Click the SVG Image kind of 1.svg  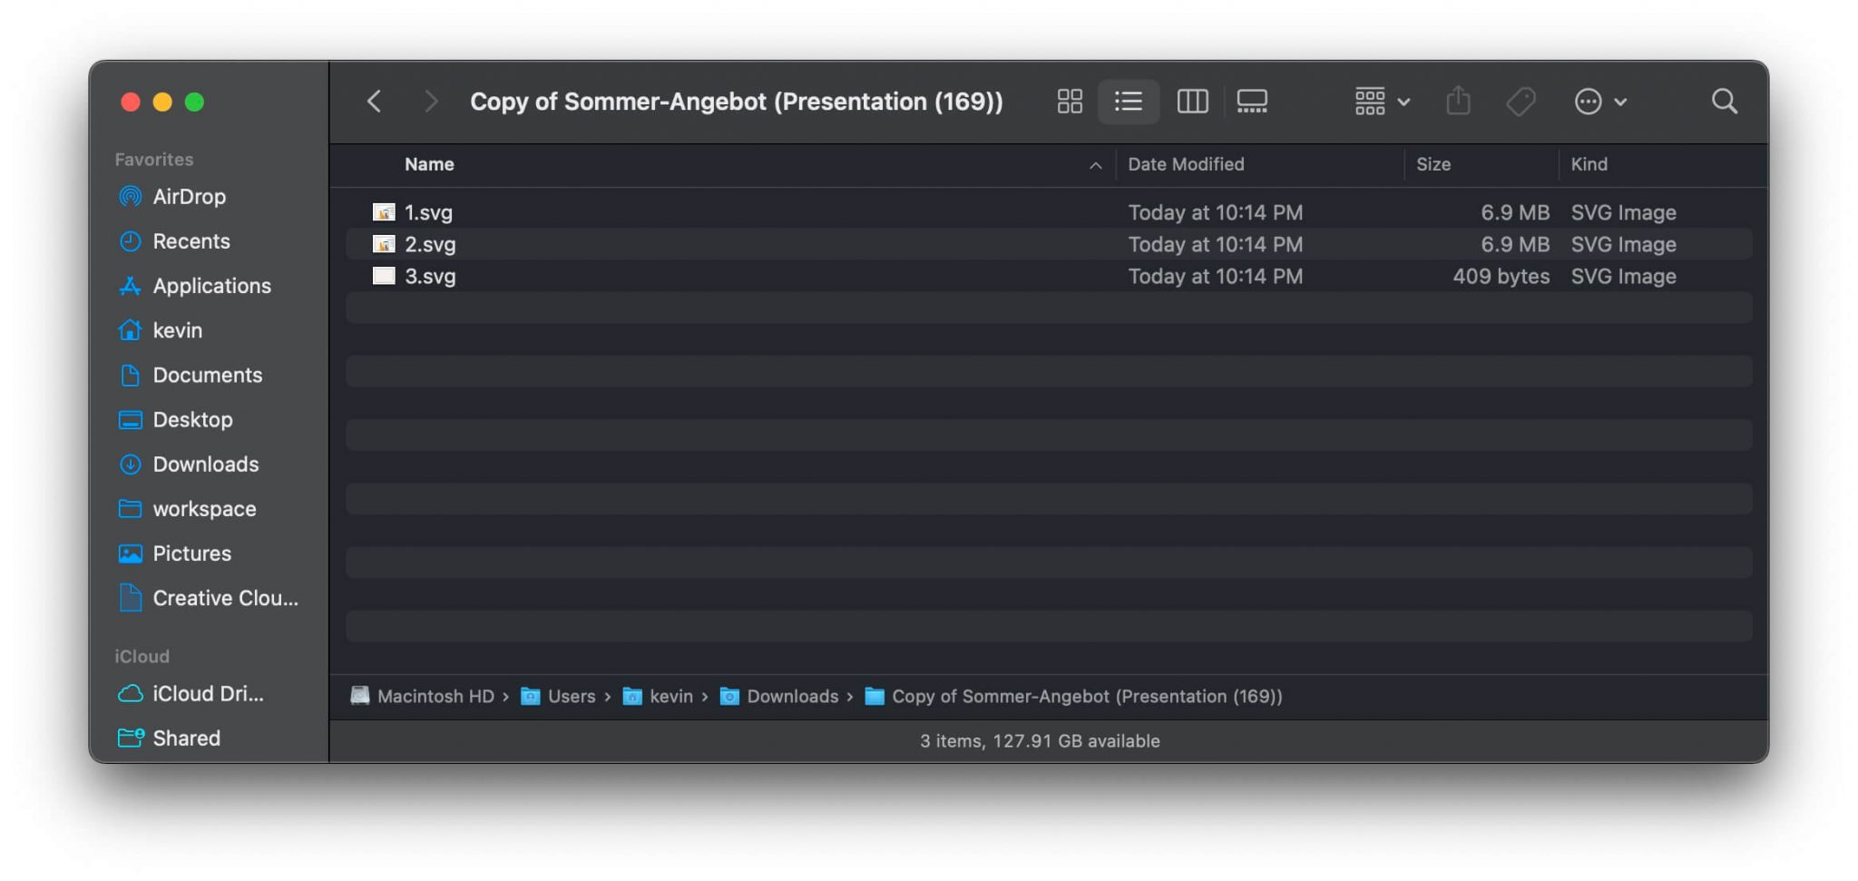pos(1623,212)
